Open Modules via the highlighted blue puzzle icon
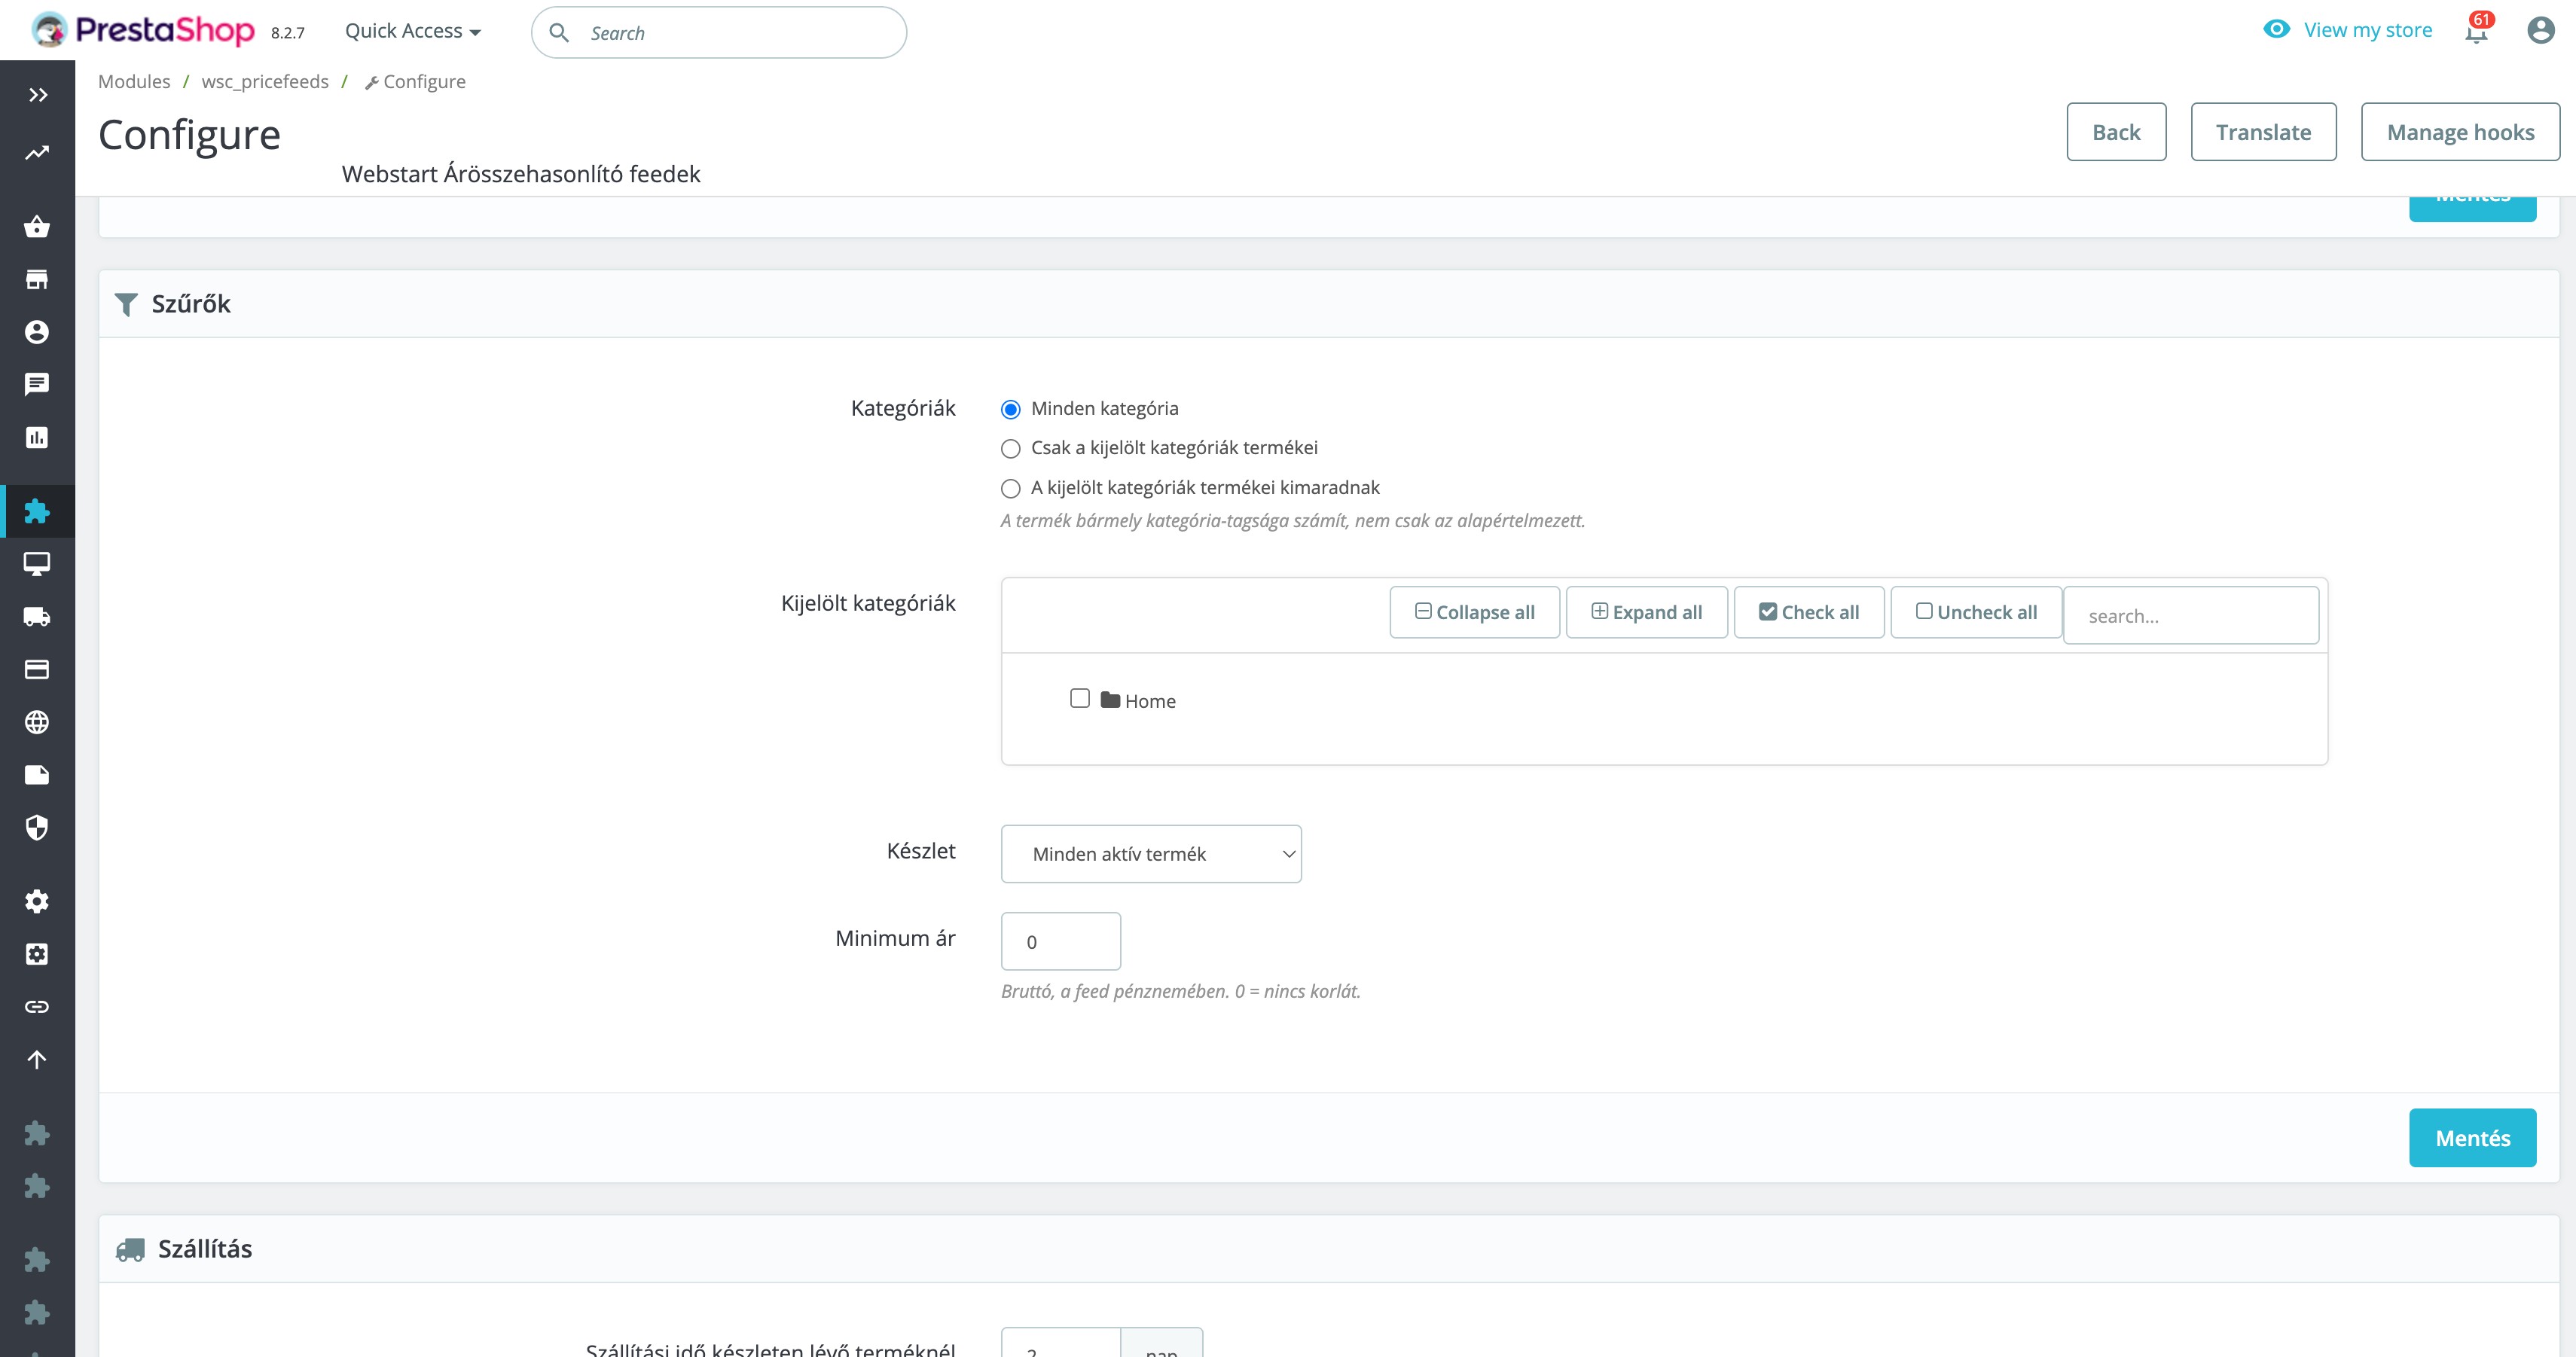This screenshot has height=1357, width=2576. pos(37,511)
